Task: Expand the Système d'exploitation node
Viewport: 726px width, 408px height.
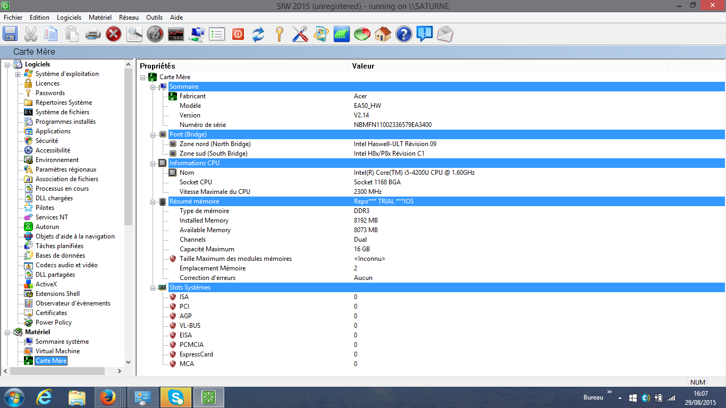Action: point(18,74)
